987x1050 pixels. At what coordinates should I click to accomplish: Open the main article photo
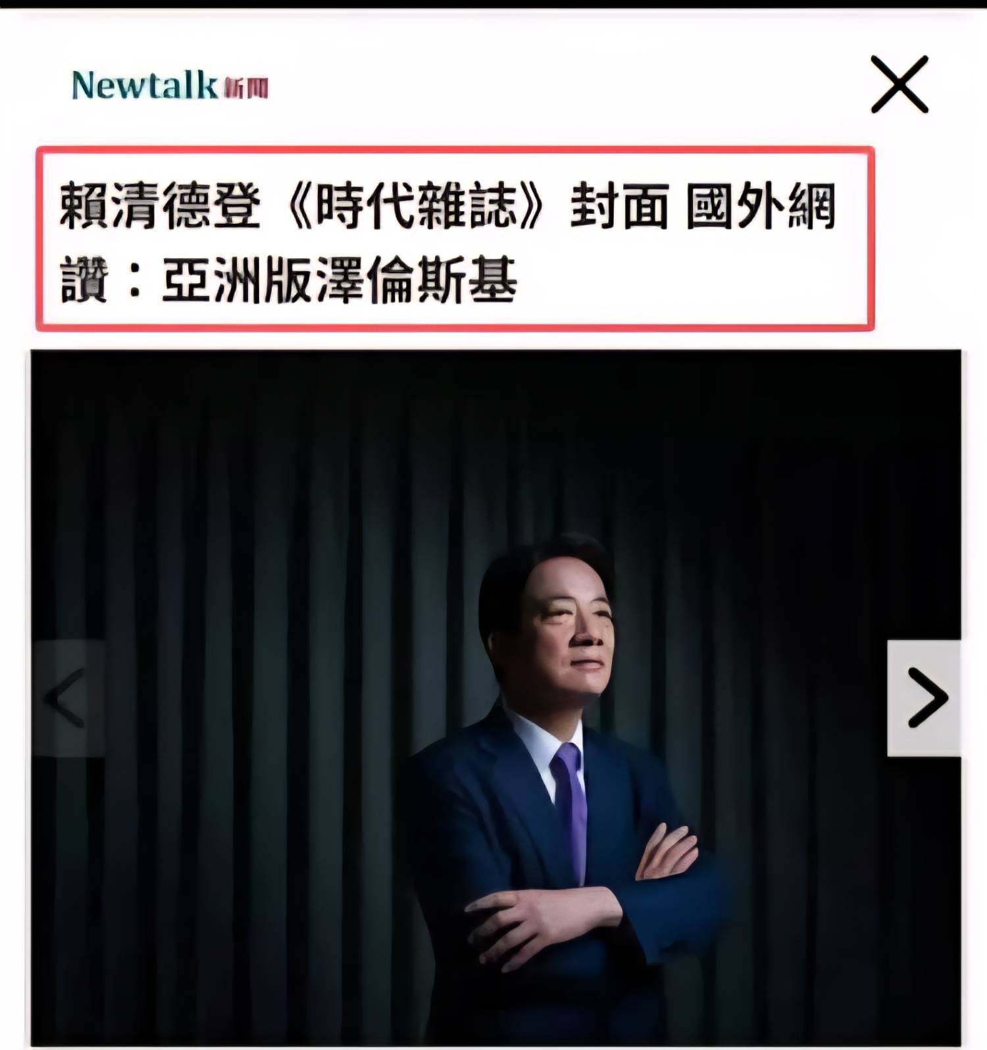pyautogui.click(x=496, y=698)
